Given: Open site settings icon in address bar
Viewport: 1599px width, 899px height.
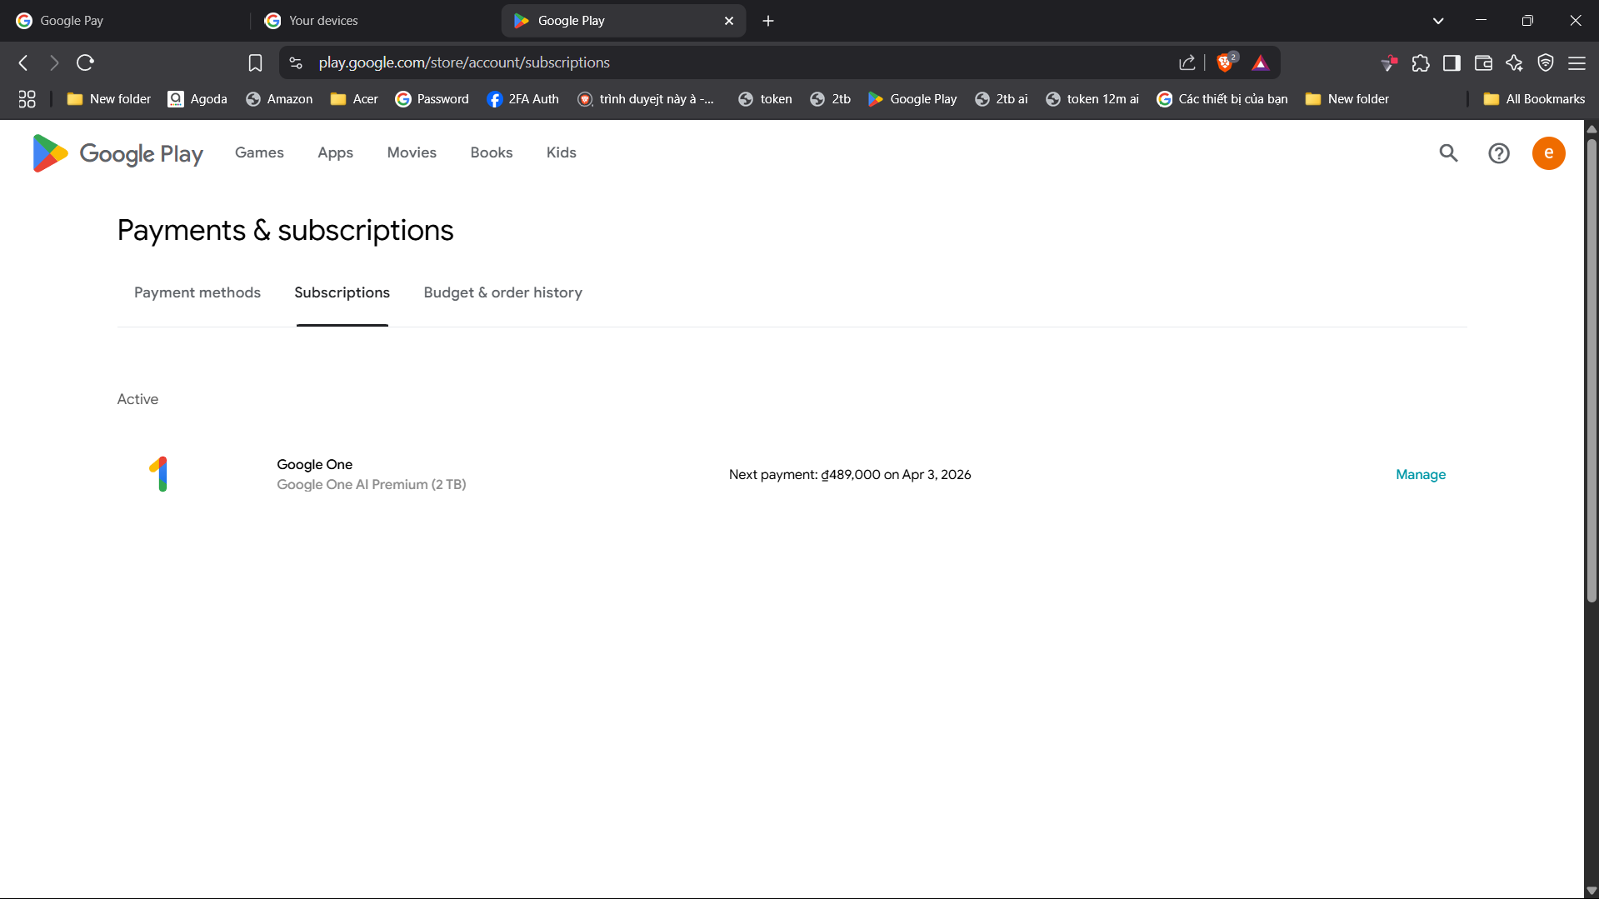Looking at the screenshot, I should (x=296, y=62).
